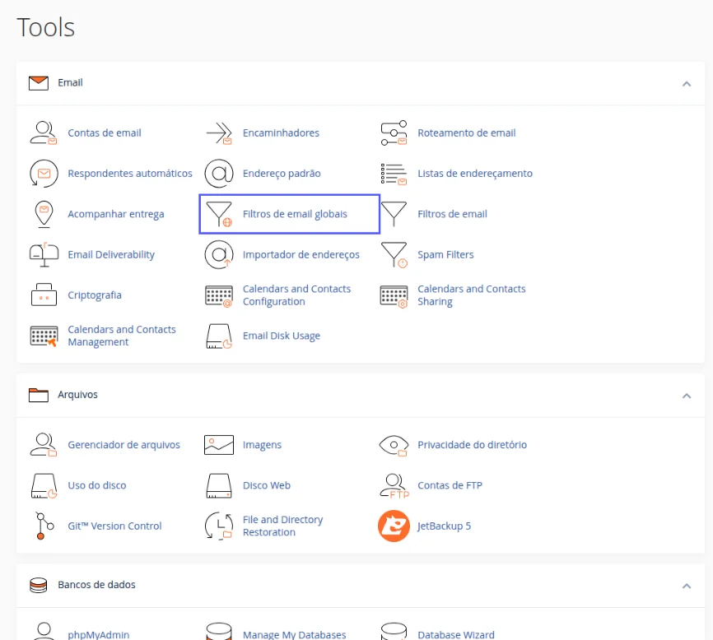Open the Contas de FTP link

tap(450, 485)
